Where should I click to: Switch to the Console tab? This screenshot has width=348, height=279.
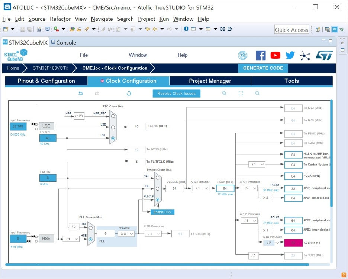click(x=64, y=42)
